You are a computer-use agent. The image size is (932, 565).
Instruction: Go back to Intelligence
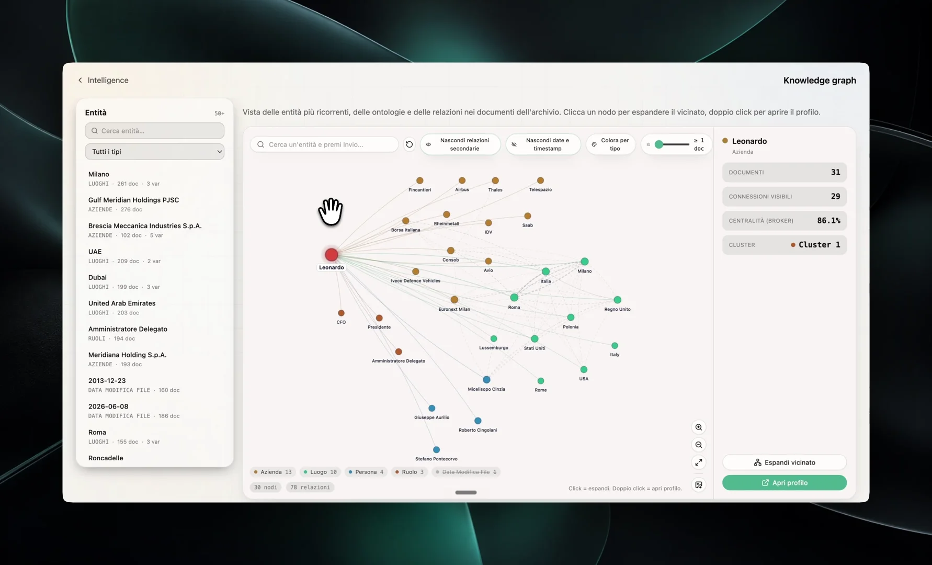click(103, 80)
